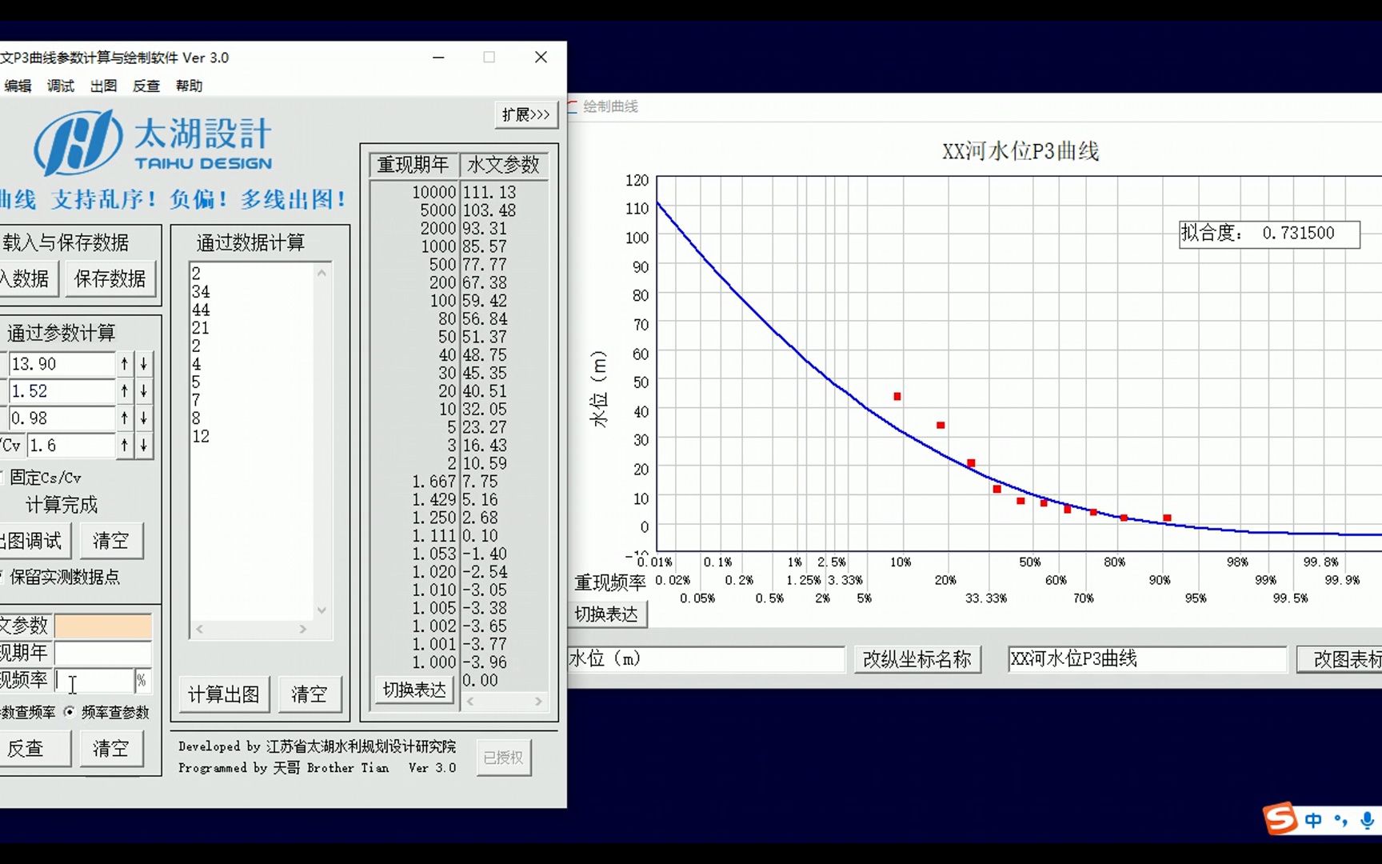Select data entry 34 in the list

201,292
